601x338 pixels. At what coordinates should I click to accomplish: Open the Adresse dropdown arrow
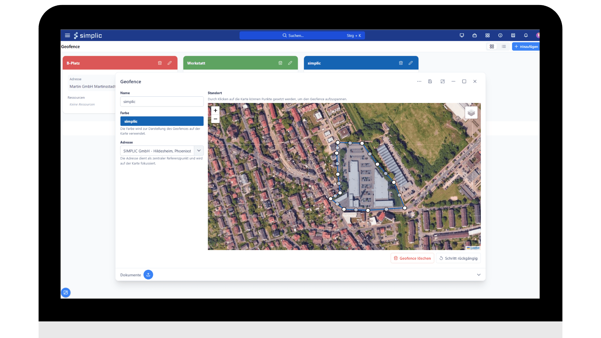coord(199,151)
